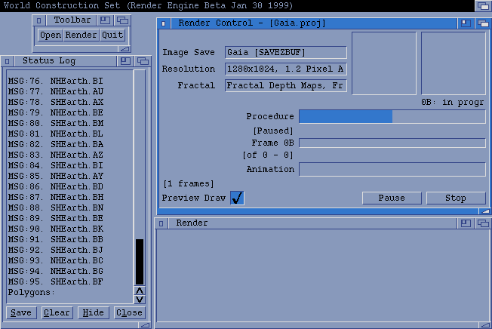Click the Render window depth gadget
492x329 pixels.
479,223
